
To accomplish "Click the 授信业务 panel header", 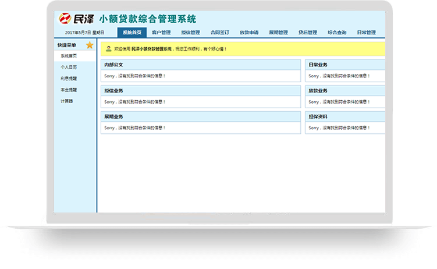I will [201, 91].
